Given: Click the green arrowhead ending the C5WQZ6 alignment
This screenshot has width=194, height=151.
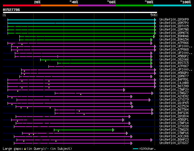Looking at the screenshot, I should 113,130.
